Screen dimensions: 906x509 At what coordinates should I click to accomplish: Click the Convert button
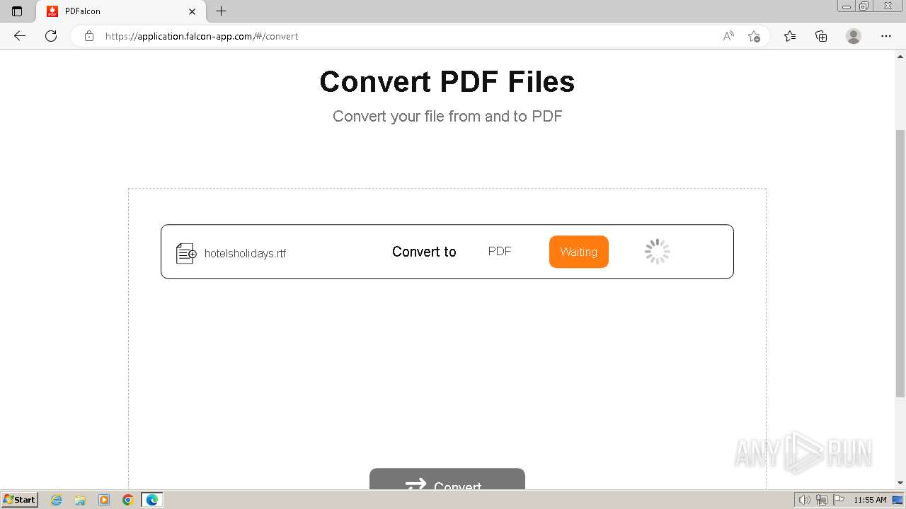click(x=447, y=479)
